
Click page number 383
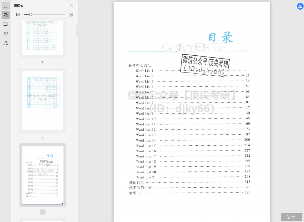pos(247,192)
